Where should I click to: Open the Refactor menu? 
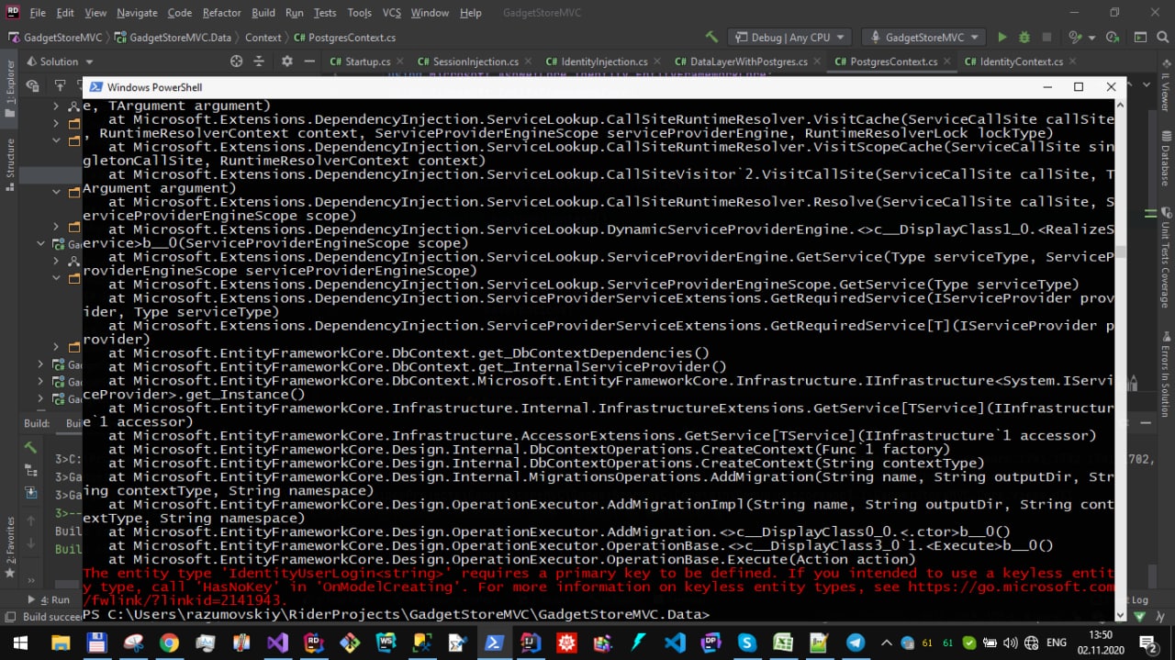pyautogui.click(x=221, y=13)
